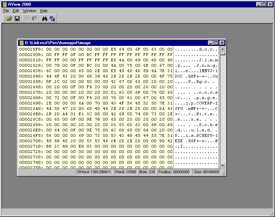This screenshot has width=275, height=217.
Task: Click the Open file toolbar icon
Action: (x=9, y=19)
